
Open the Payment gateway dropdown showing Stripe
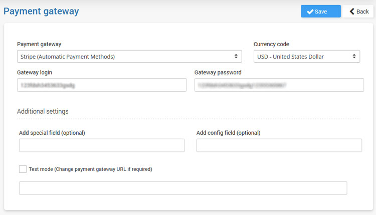tap(125, 57)
